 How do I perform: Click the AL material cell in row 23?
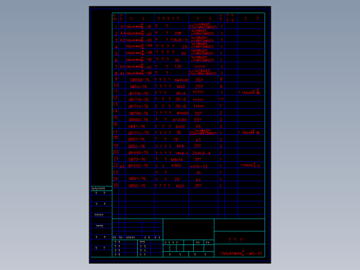click(x=199, y=172)
